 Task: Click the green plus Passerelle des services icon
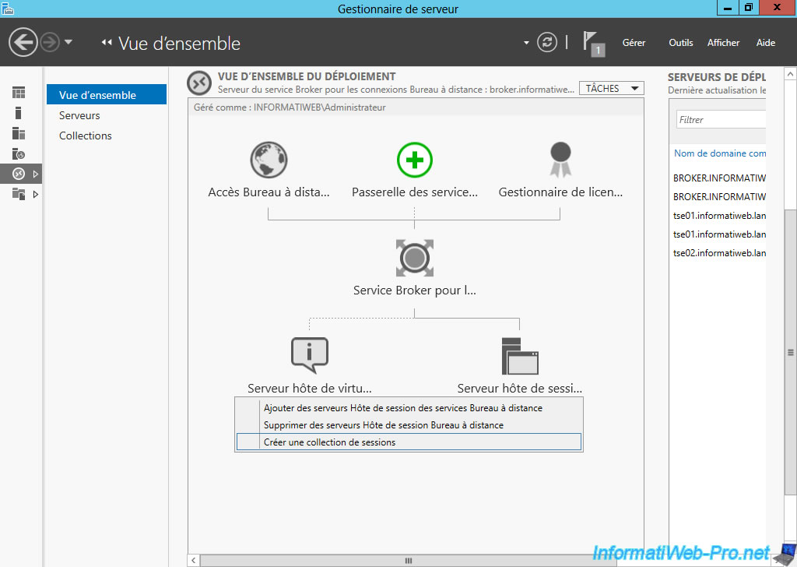click(x=414, y=160)
